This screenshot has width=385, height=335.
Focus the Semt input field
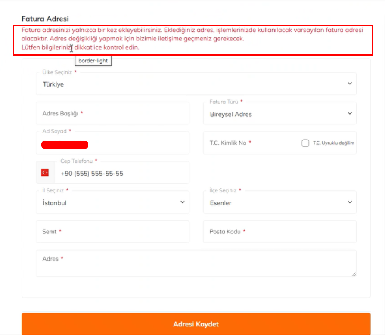coord(112,232)
